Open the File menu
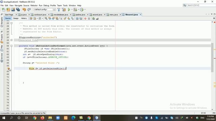Image resolution: width=216 pixels, height=121 pixels. (2, 5)
